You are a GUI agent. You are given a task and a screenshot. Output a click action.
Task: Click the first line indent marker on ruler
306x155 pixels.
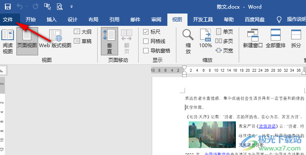pos(184,68)
